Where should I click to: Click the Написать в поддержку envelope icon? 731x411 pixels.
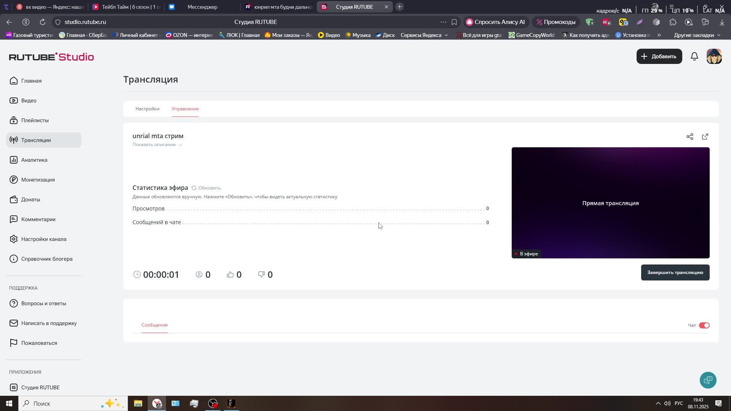(14, 323)
